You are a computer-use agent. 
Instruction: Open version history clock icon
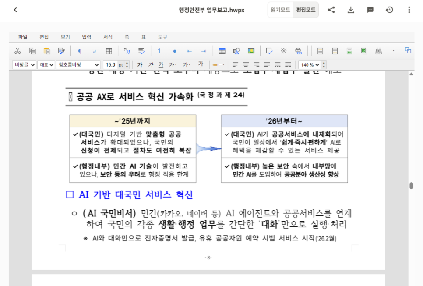(390, 10)
